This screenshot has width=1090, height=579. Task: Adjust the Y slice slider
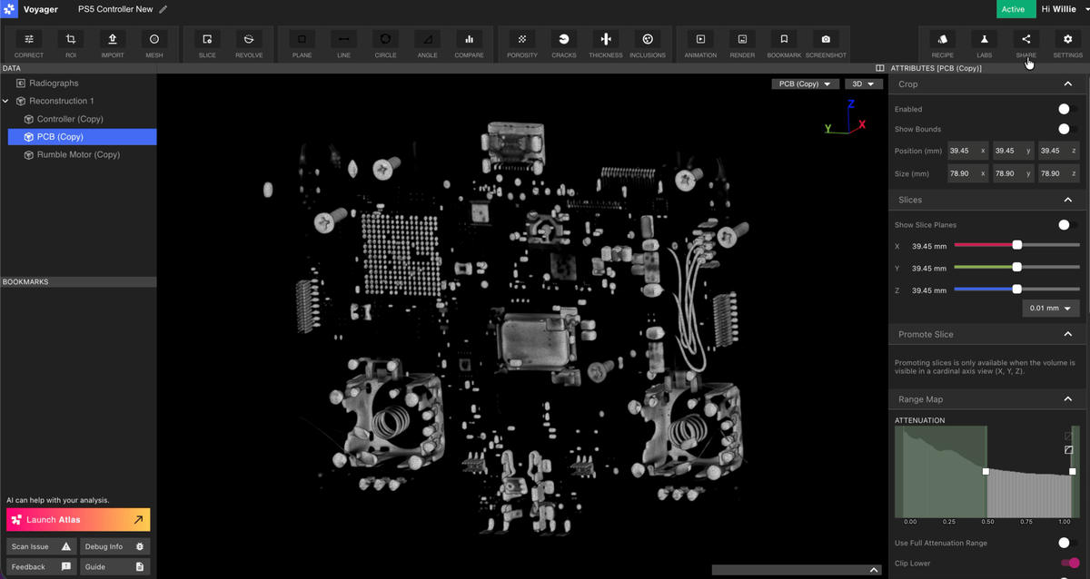(x=1016, y=267)
